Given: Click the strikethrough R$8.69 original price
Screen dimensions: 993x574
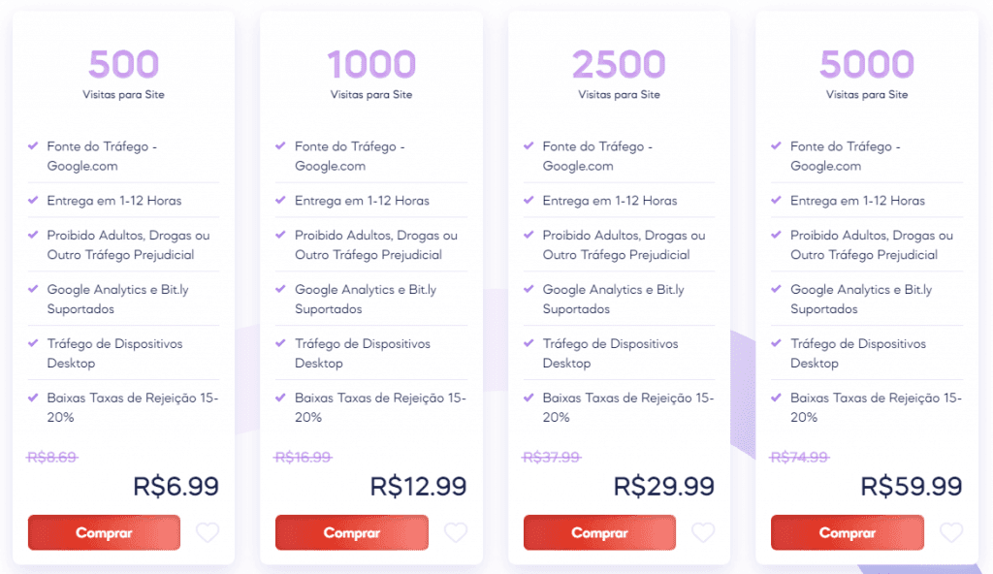Looking at the screenshot, I should (50, 456).
